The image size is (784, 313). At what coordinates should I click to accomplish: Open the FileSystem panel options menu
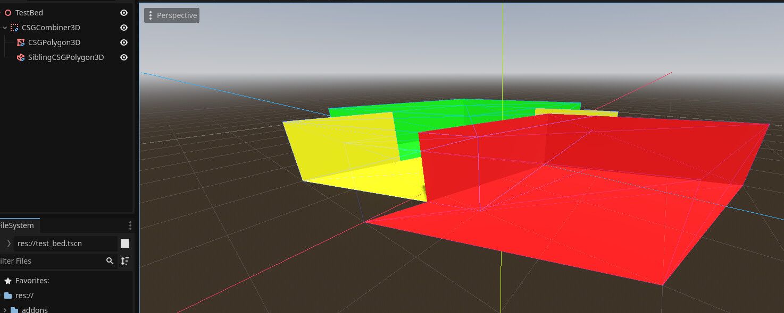coord(130,225)
